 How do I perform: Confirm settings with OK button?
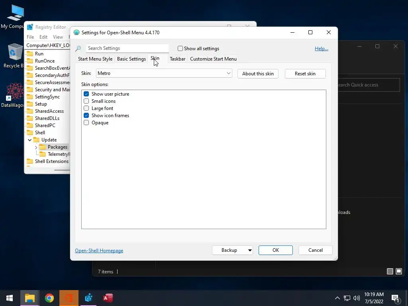276,250
